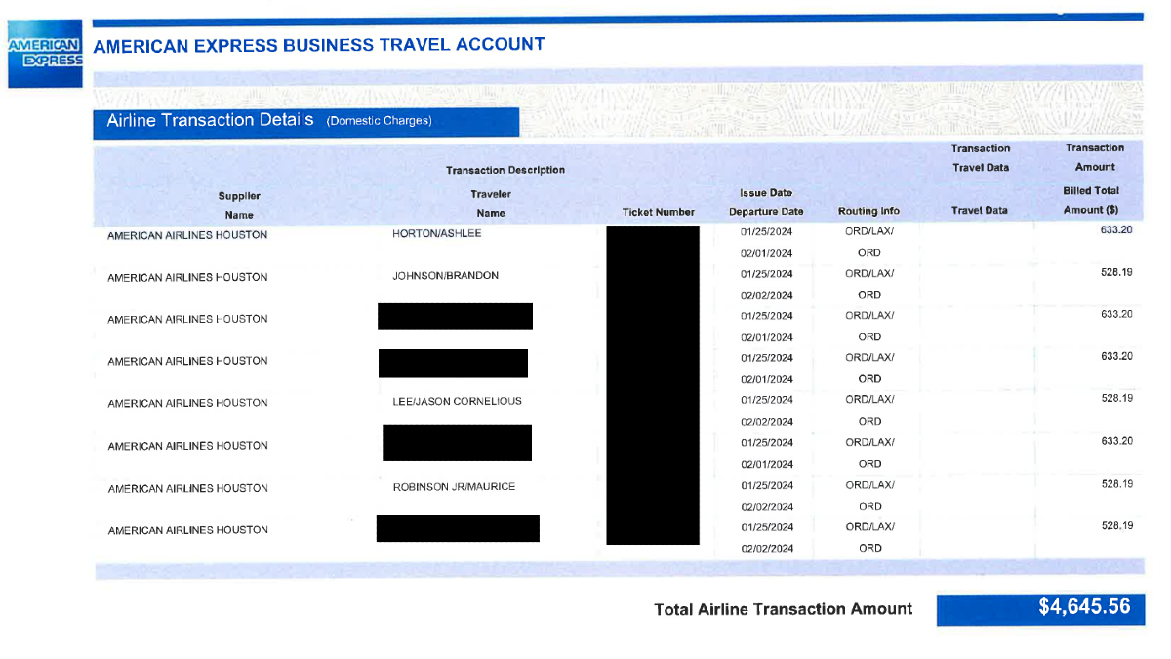Click the Departure Date header
Screen dimensions: 1171x659
[766, 211]
